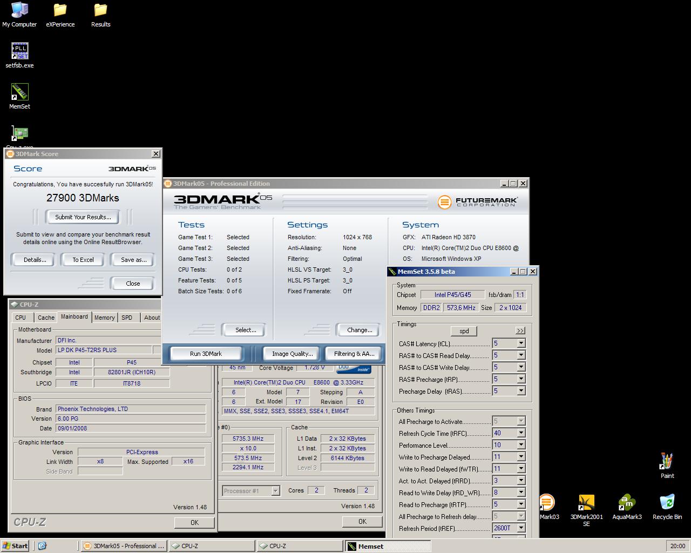Click the Intel inside Core 2 Duo logo

click(x=354, y=369)
